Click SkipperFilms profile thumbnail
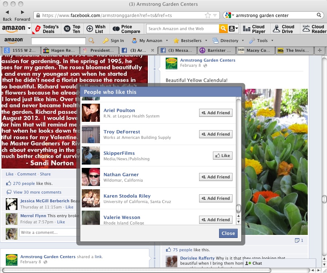Image resolution: width=327 pixels, height=273 pixels. (91, 156)
